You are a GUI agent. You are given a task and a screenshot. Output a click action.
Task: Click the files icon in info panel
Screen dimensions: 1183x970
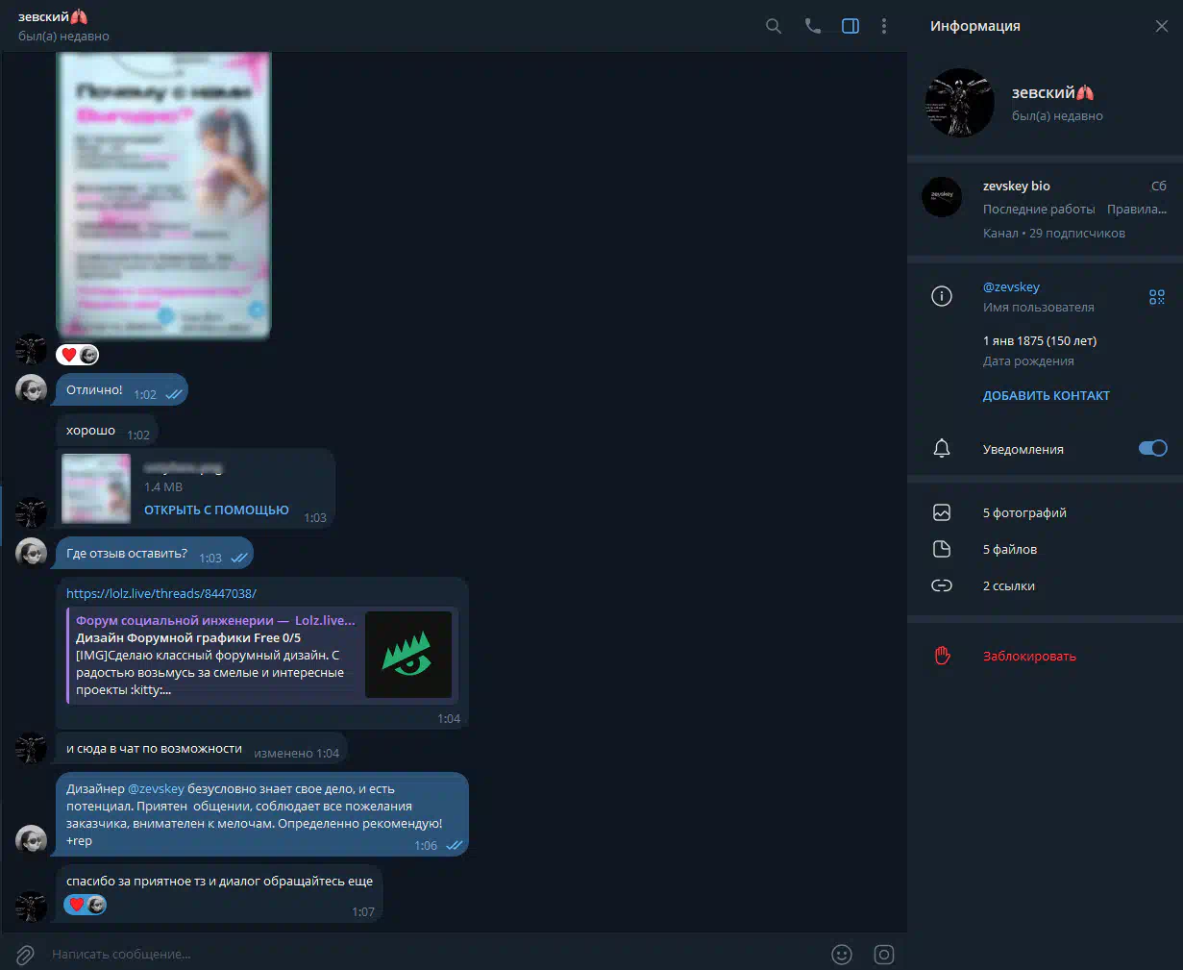pyautogui.click(x=942, y=549)
